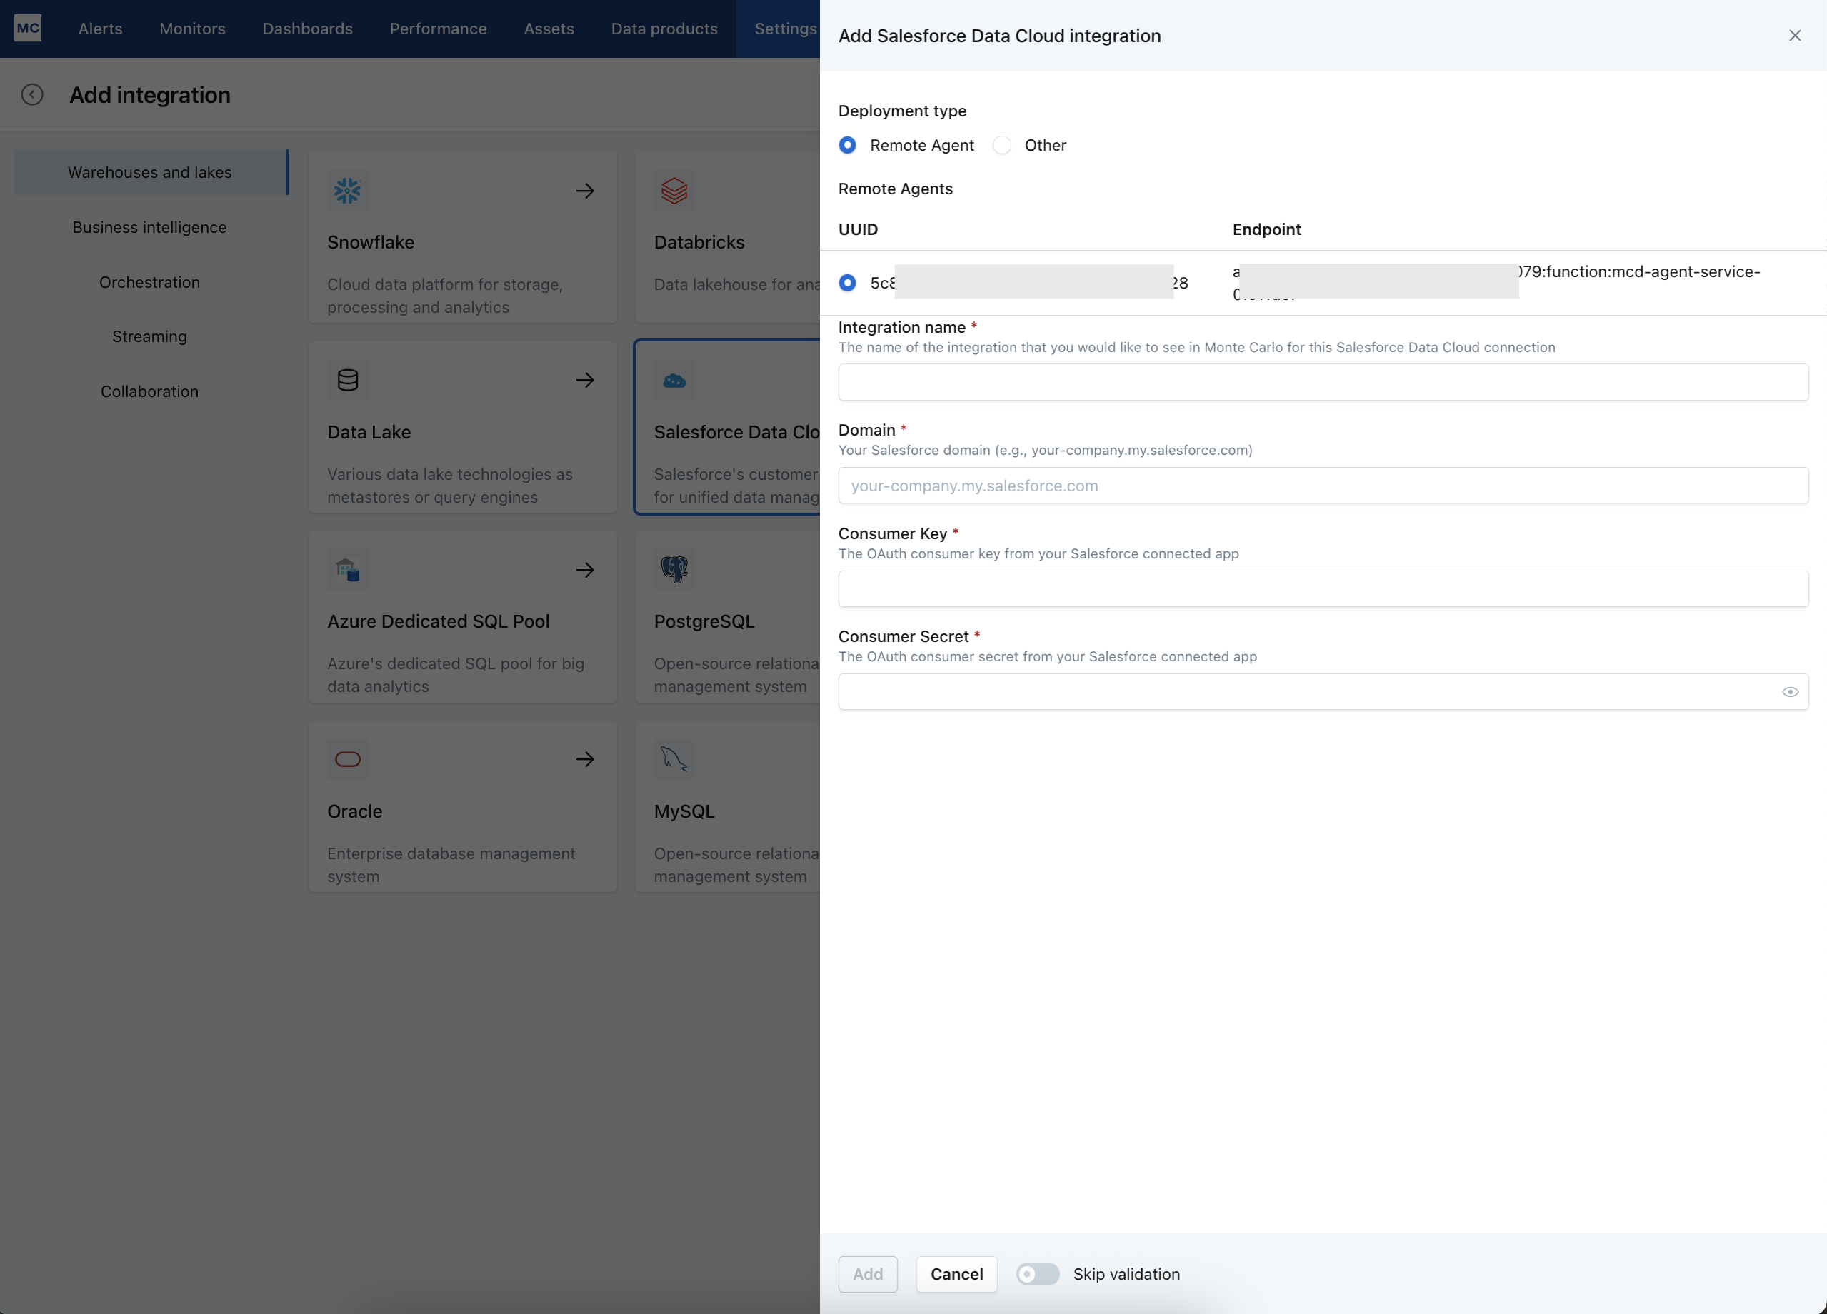
Task: Click the Consumer Key input field
Action: pos(1323,589)
